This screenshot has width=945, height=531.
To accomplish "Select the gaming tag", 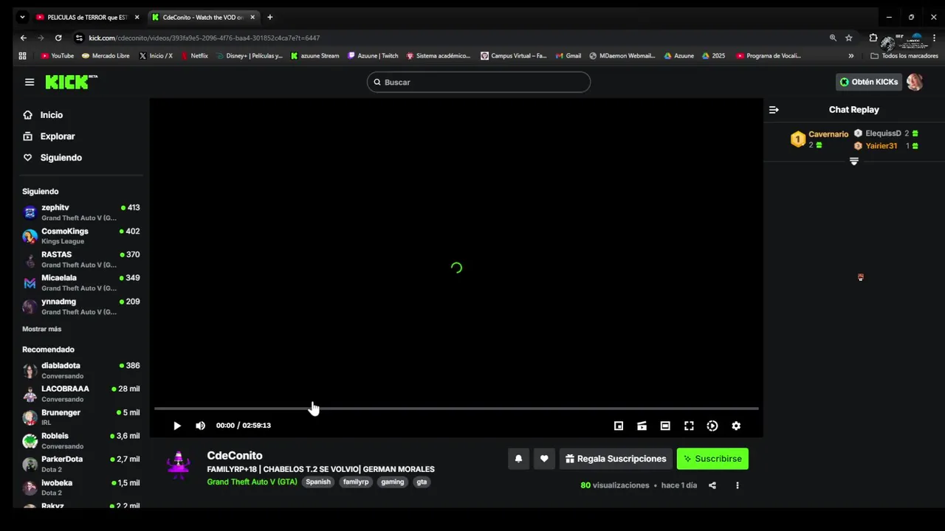I will click(x=393, y=482).
